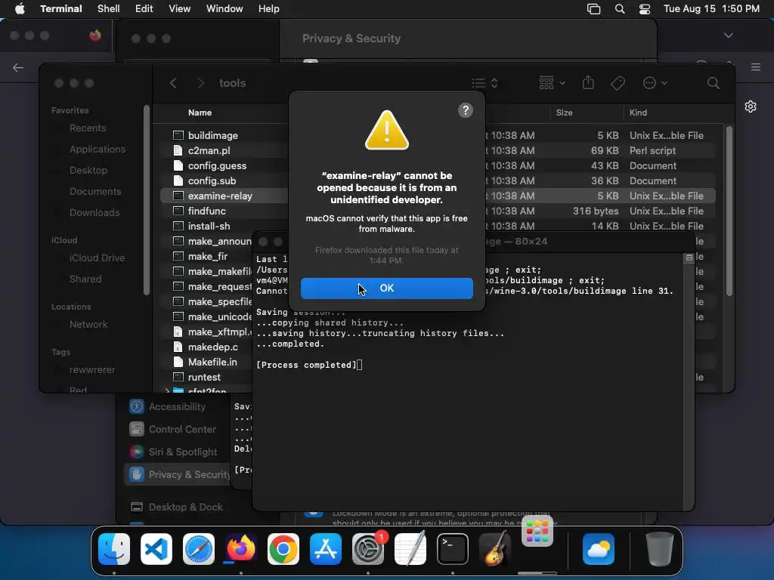Open Visual Studio Code from Dock
The image size is (774, 580).
(x=156, y=549)
